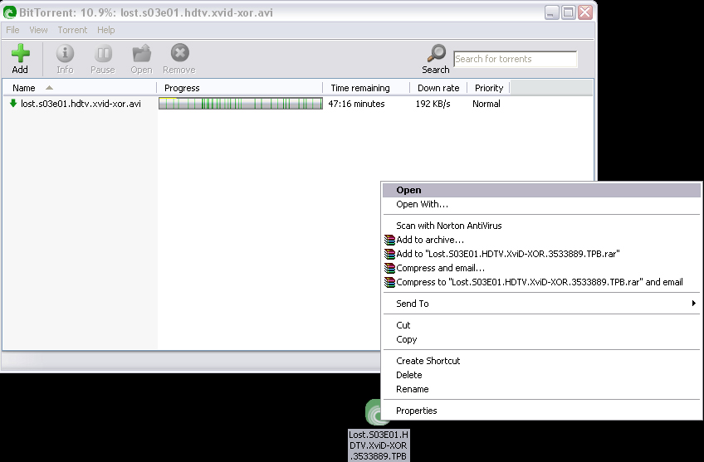Viewport: 704px width, 462px height.
Task: Minimize the BitTorrent window
Action: (x=552, y=12)
